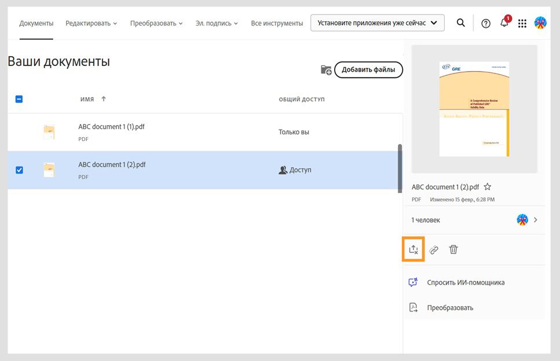The width and height of the screenshot is (560, 361).
Task: Click the copy link icon
Action: point(434,250)
